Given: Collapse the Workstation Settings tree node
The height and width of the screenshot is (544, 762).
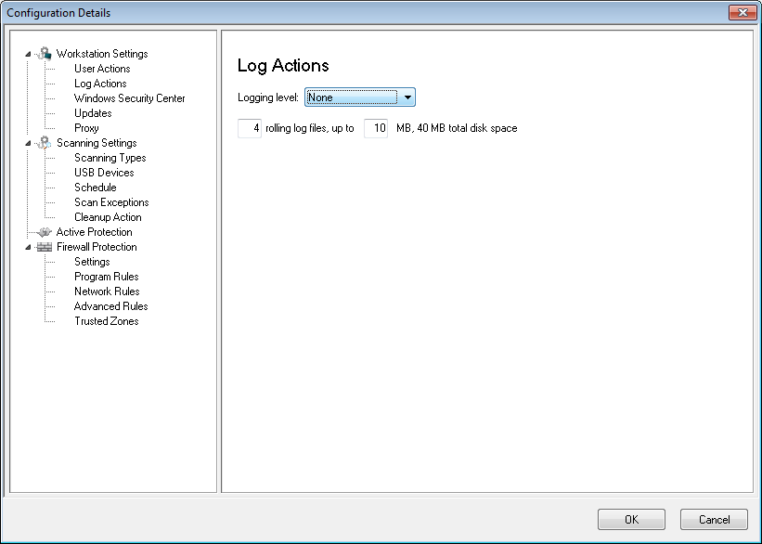Looking at the screenshot, I should click(x=28, y=54).
